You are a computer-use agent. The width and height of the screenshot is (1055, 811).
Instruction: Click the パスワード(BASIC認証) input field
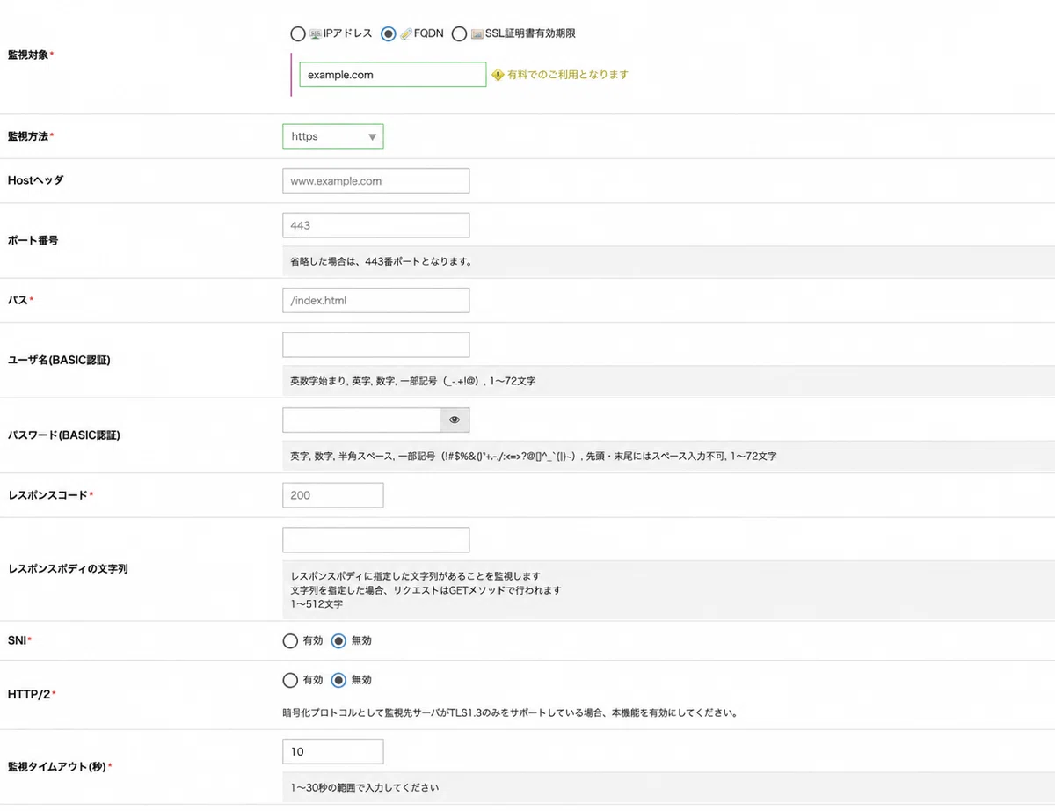point(361,420)
